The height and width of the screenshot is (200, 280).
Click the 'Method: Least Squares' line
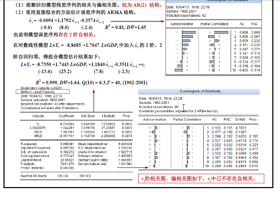(37, 92)
